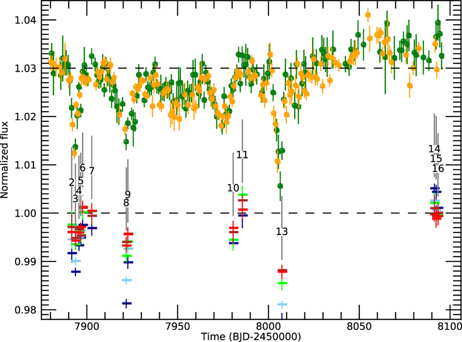Select the epoch label 14

434,149
